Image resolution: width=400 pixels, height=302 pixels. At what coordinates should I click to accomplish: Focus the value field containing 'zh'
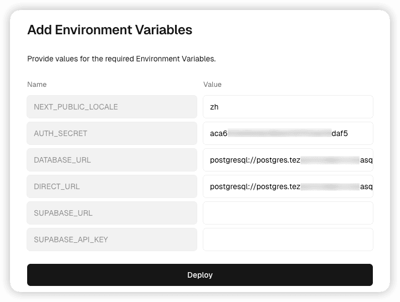click(x=288, y=107)
